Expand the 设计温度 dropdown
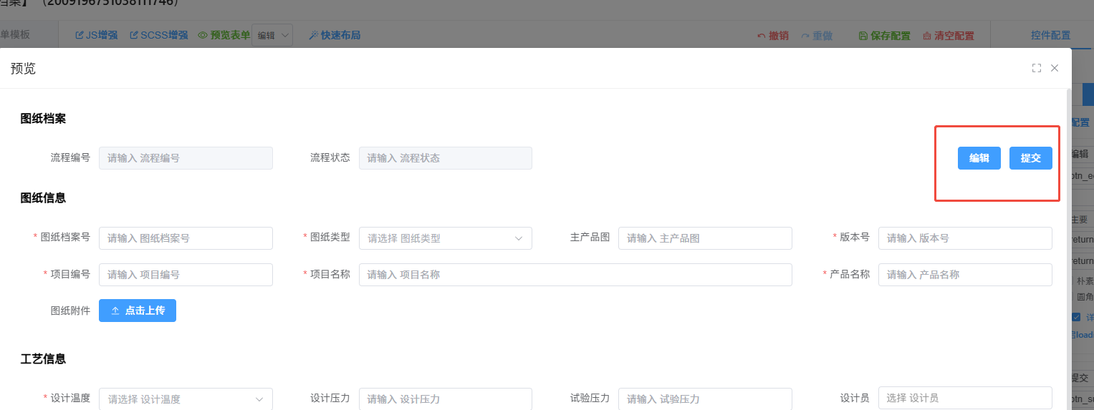Image resolution: width=1094 pixels, height=410 pixels. [186, 399]
